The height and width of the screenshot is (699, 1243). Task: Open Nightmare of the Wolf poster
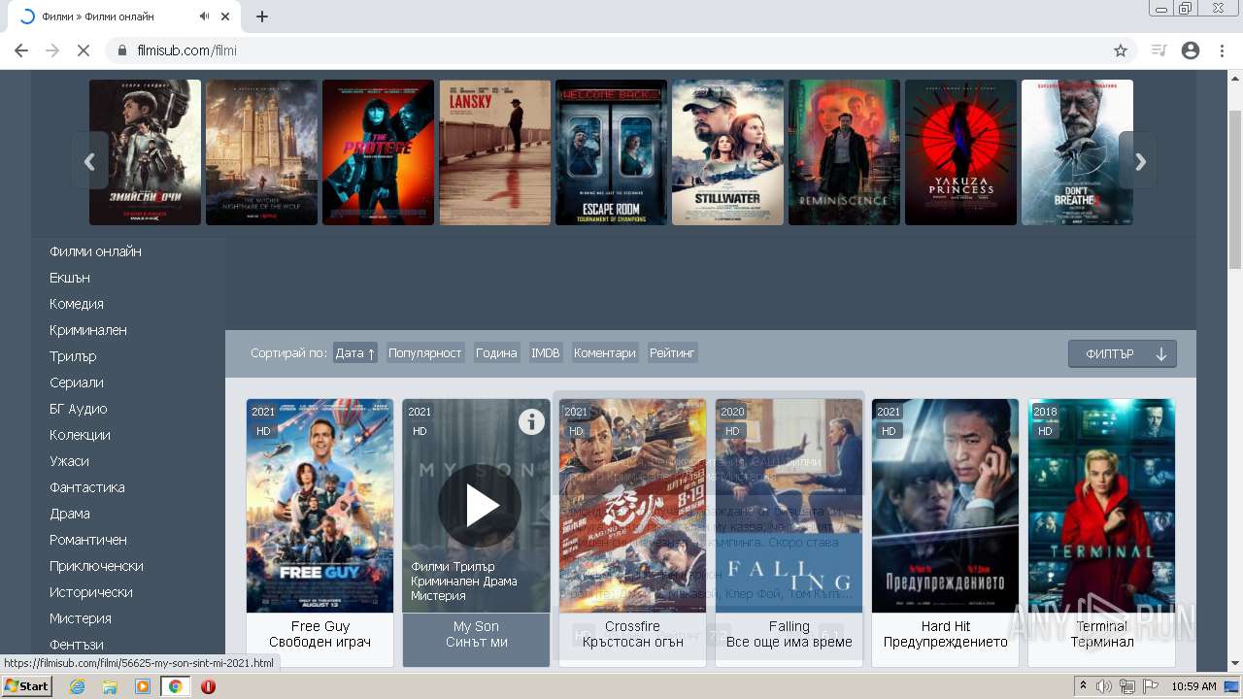click(x=261, y=152)
